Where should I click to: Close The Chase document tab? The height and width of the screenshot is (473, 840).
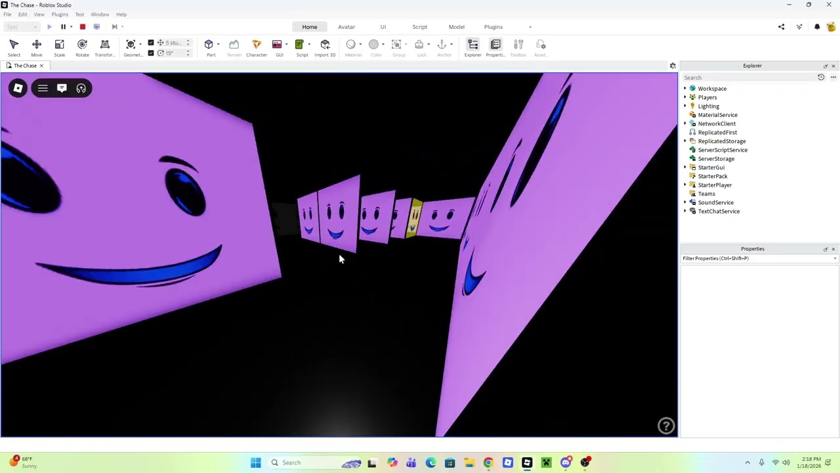[41, 66]
